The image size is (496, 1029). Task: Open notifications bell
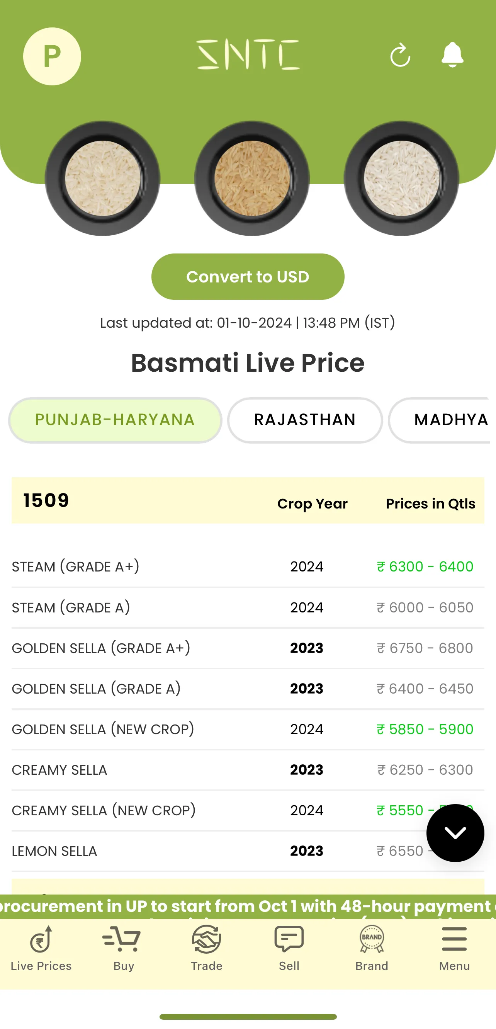pos(452,55)
